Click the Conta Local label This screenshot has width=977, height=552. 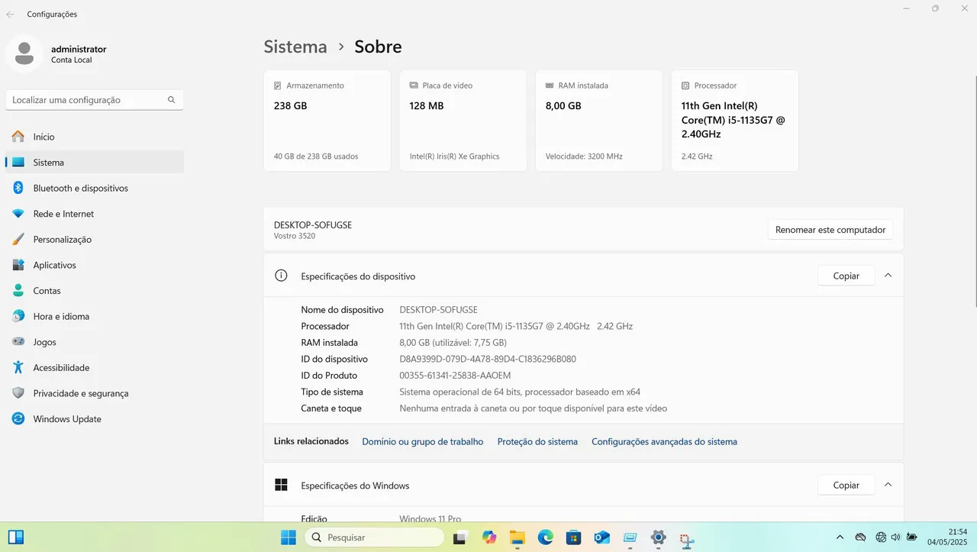[72, 60]
